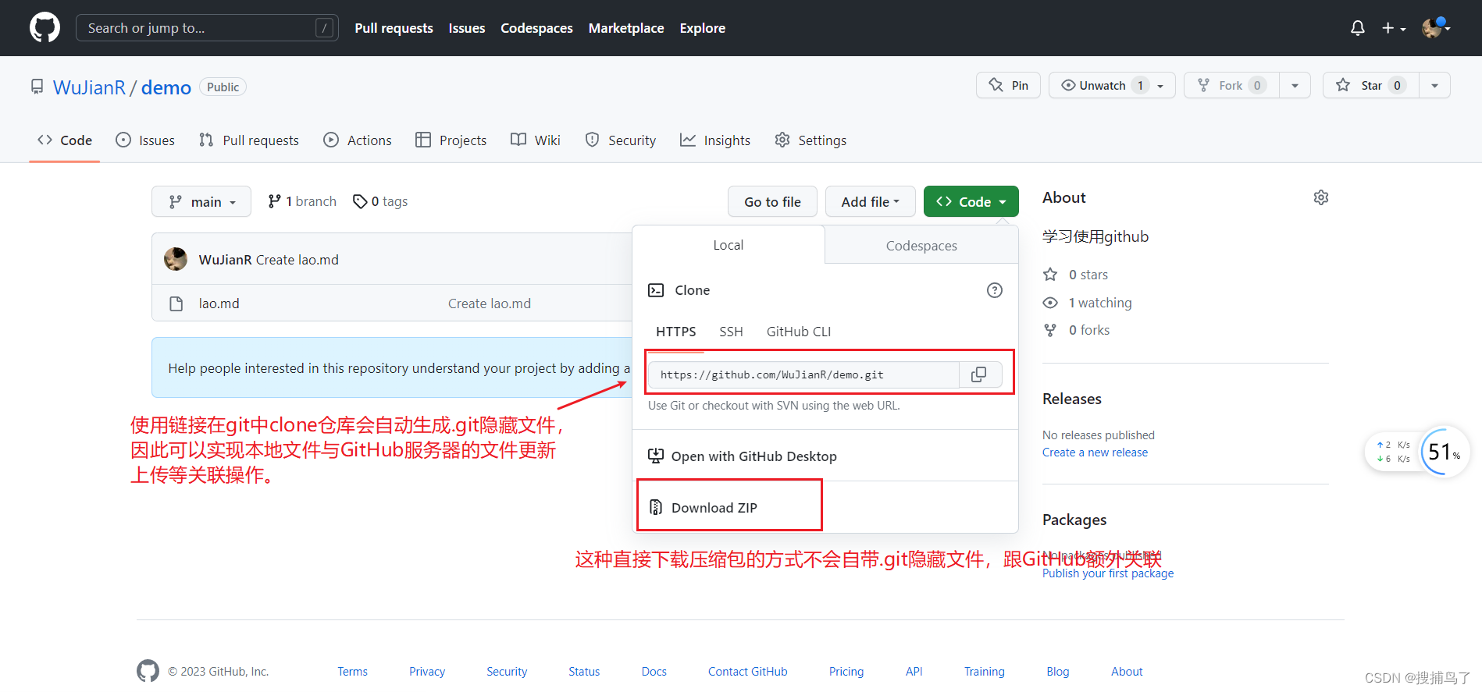Open the Insights tab

pyautogui.click(x=715, y=140)
